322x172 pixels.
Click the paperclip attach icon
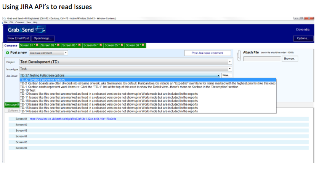click(239, 56)
